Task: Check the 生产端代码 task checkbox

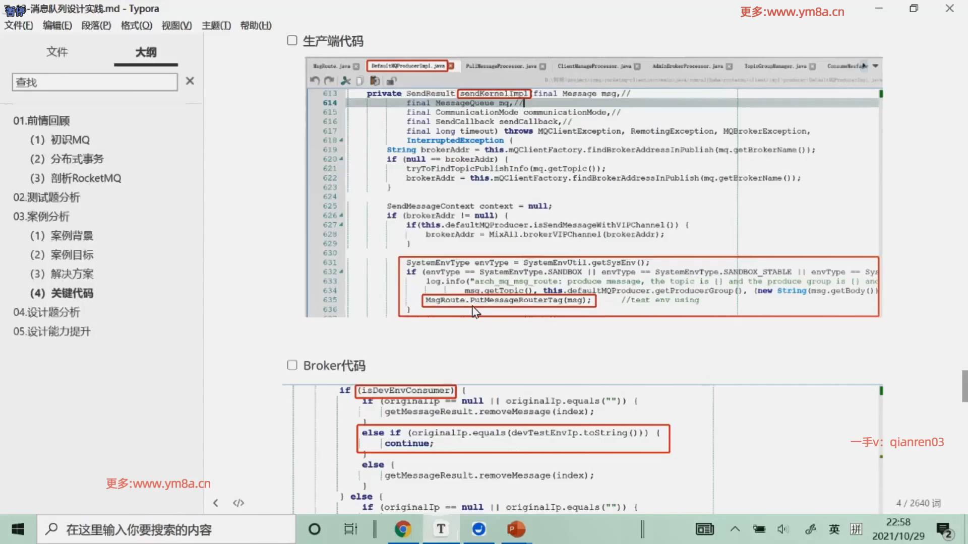Action: coord(292,41)
